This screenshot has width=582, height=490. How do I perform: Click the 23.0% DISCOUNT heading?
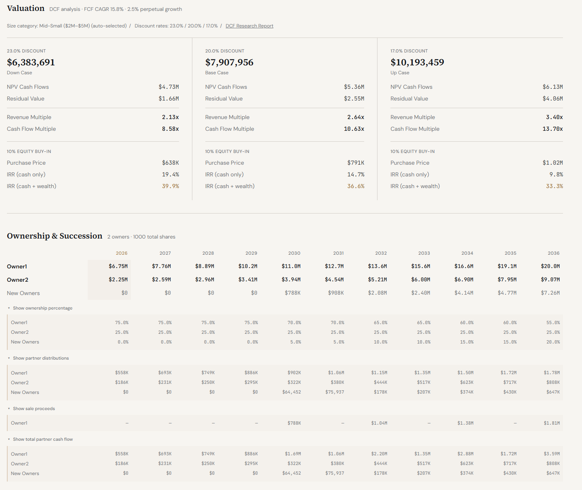[26, 51]
